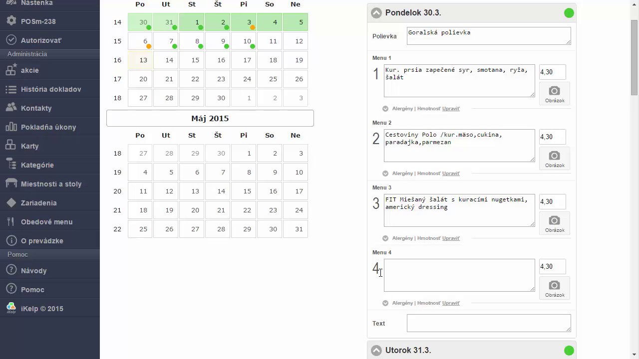Open História dokladov in sidebar
The height and width of the screenshot is (359, 639).
coord(50,89)
